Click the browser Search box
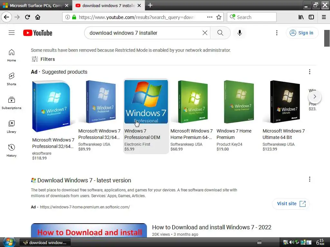330x247 pixels. pyautogui.click(x=251, y=17)
